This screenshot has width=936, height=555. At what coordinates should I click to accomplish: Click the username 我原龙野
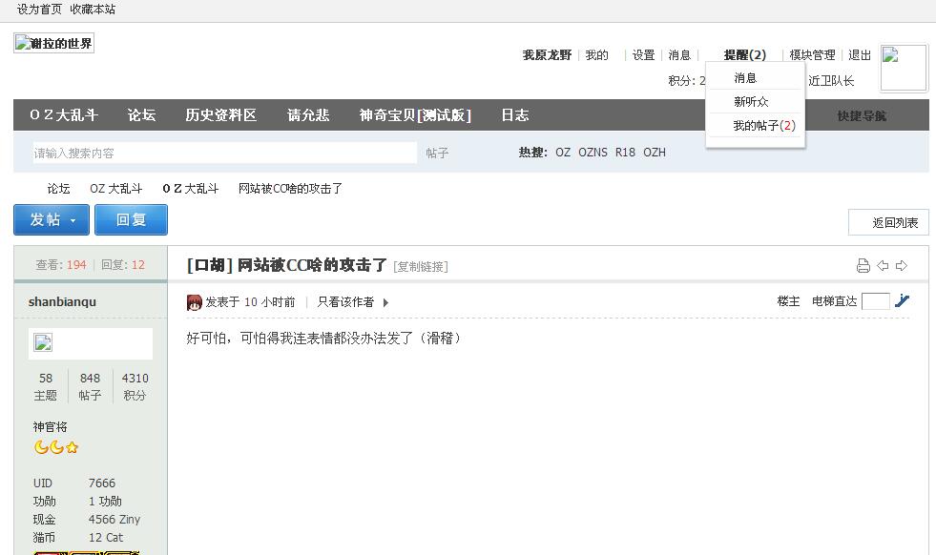click(547, 55)
